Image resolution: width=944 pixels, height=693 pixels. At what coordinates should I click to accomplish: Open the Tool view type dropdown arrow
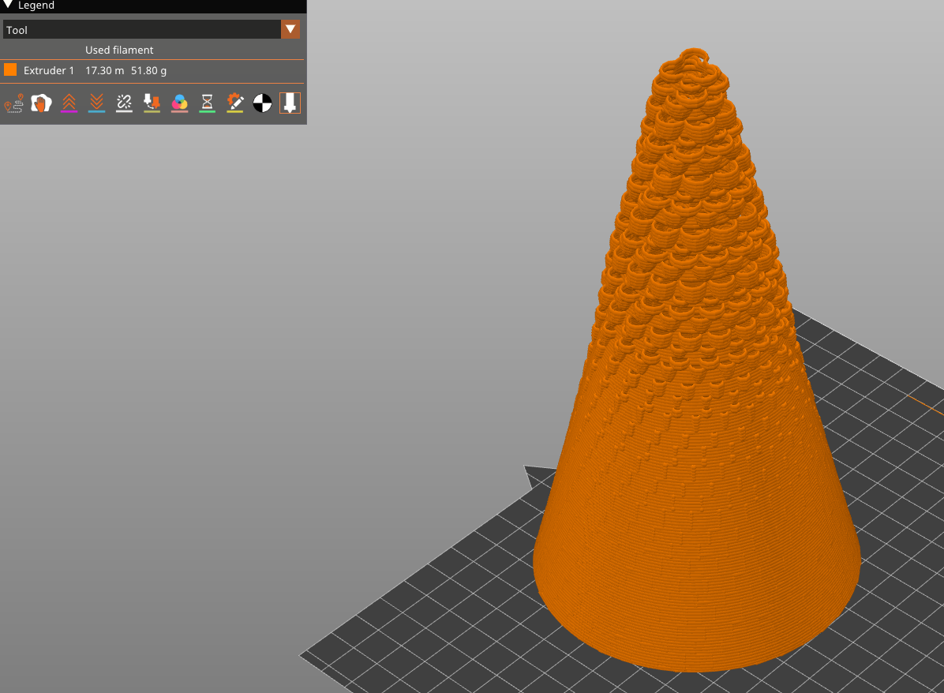click(290, 30)
